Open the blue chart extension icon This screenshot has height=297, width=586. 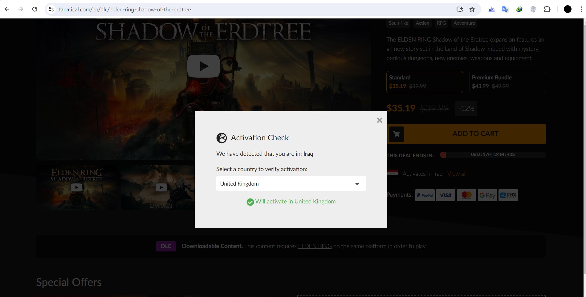[491, 9]
